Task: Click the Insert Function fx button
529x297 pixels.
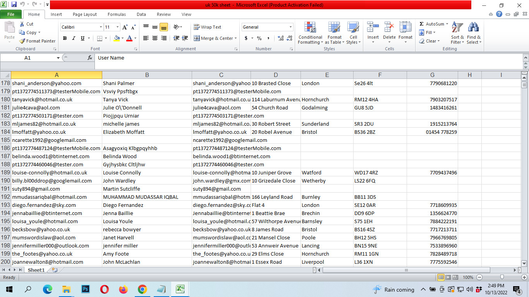Action: pos(90,58)
